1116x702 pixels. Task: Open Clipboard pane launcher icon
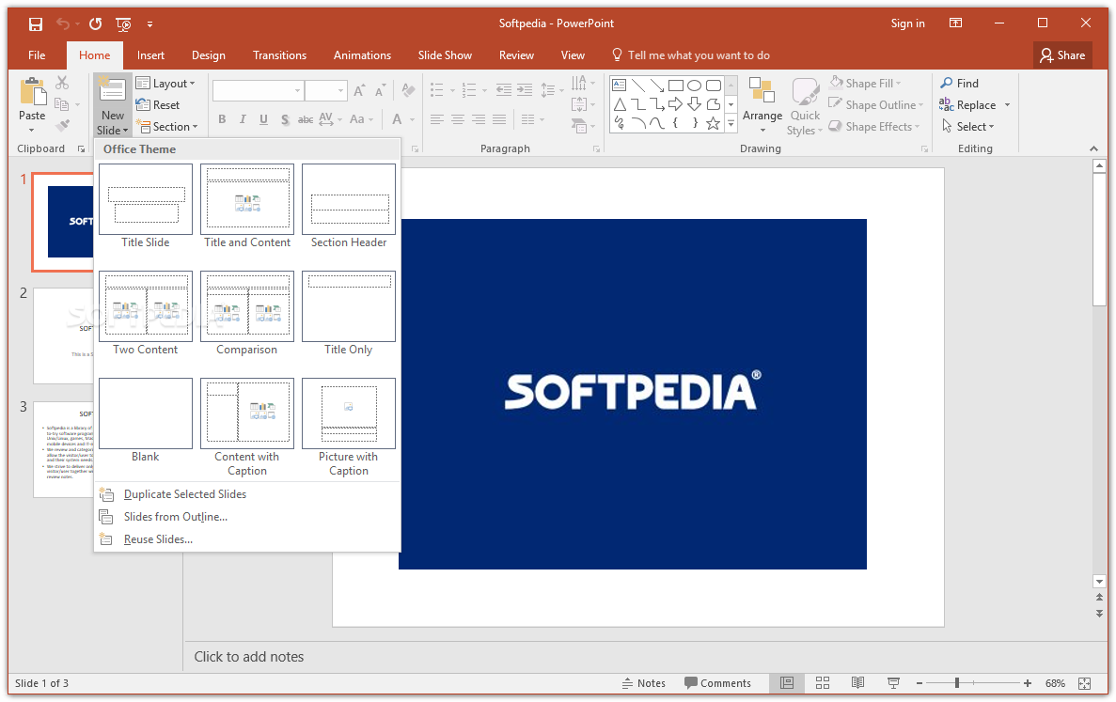(x=81, y=148)
